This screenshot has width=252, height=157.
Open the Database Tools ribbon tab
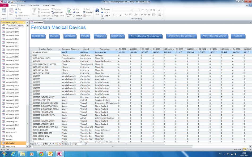[x=49, y=5]
